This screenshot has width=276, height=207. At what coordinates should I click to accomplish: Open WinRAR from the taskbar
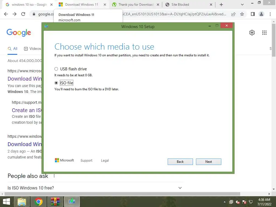pyautogui.click(x=55, y=202)
